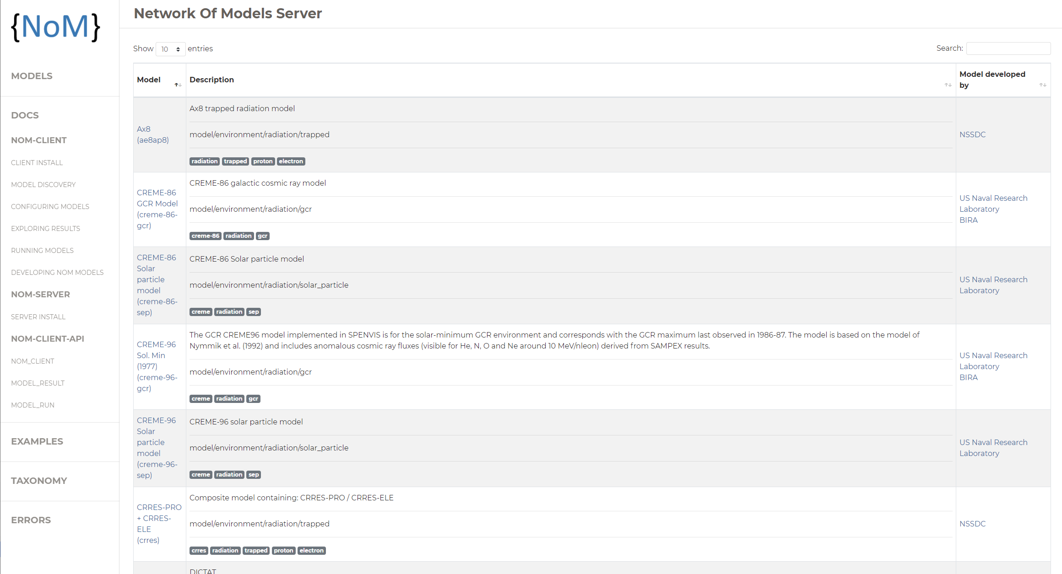Open CLIENT INSTALL docs page
Image resolution: width=1062 pixels, height=574 pixels.
(37, 163)
